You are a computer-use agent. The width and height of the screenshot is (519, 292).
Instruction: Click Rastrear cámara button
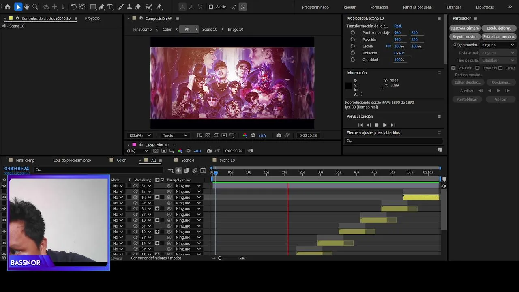465,28
